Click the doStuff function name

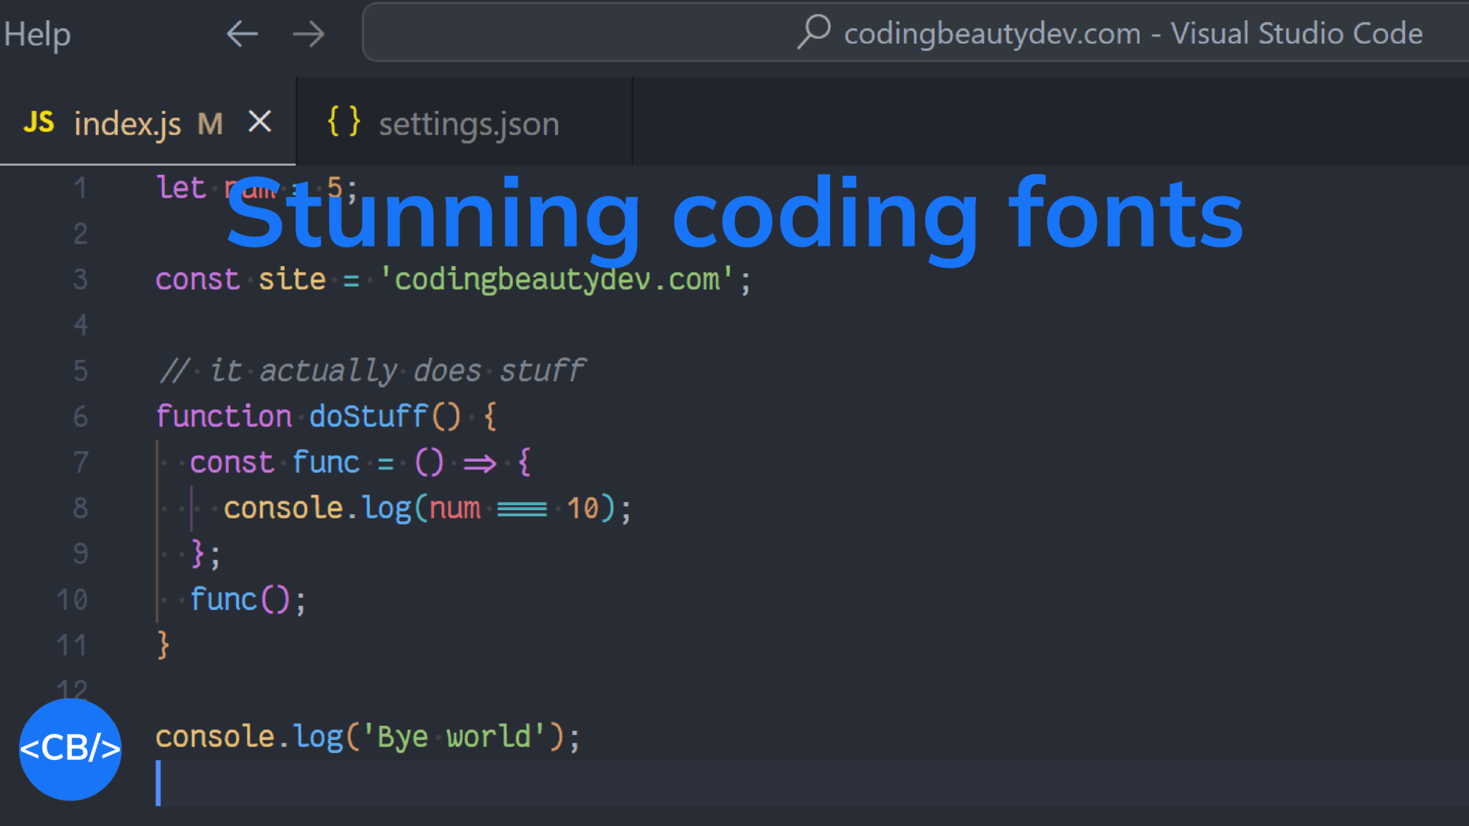[368, 417]
